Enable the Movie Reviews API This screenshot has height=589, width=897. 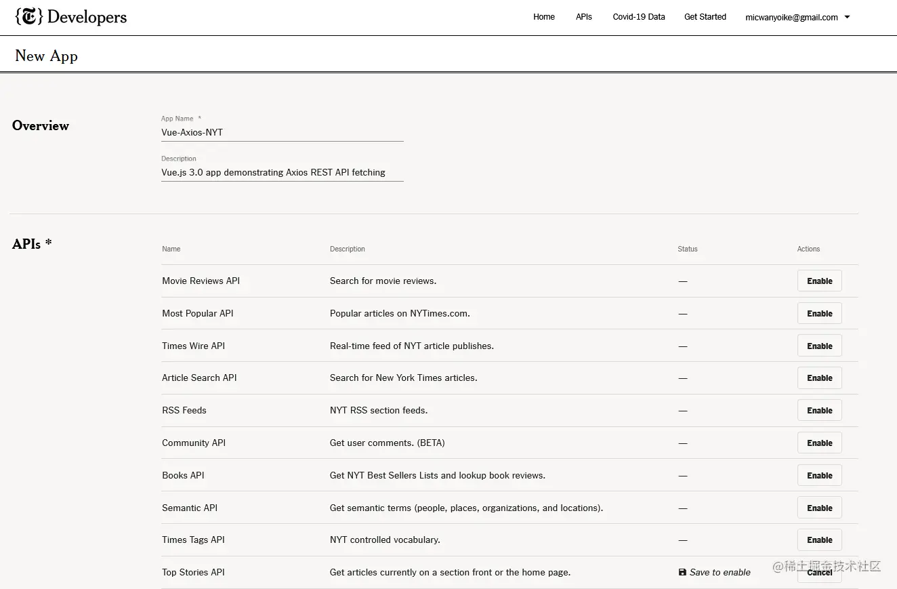819,281
